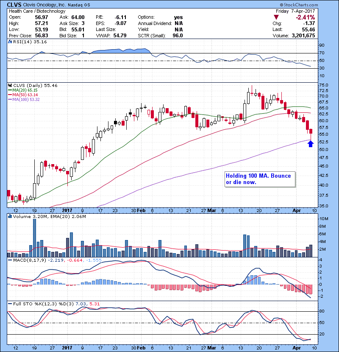339x352 pixels.
Task: Click the Low price value 53.19
Action: [41, 29]
